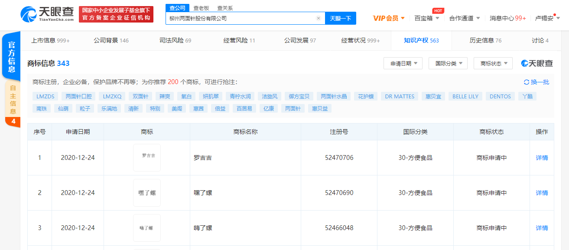
Task: Open the 罗吉吉 trademark image thumbnail
Action: click(147, 158)
